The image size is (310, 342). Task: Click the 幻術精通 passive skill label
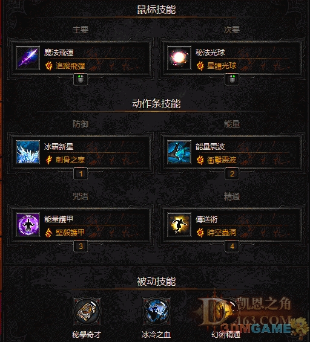point(226,334)
